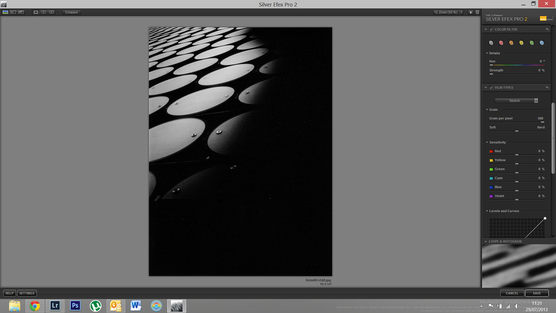556x313 pixels.
Task: Click the top curve endpoint handle
Action: [545, 218]
